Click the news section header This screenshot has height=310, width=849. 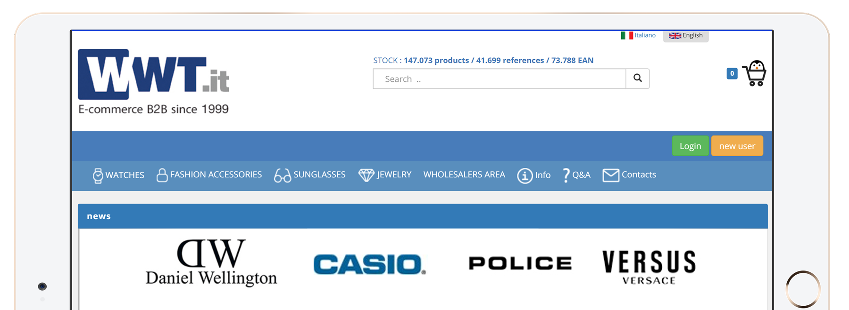pos(423,216)
